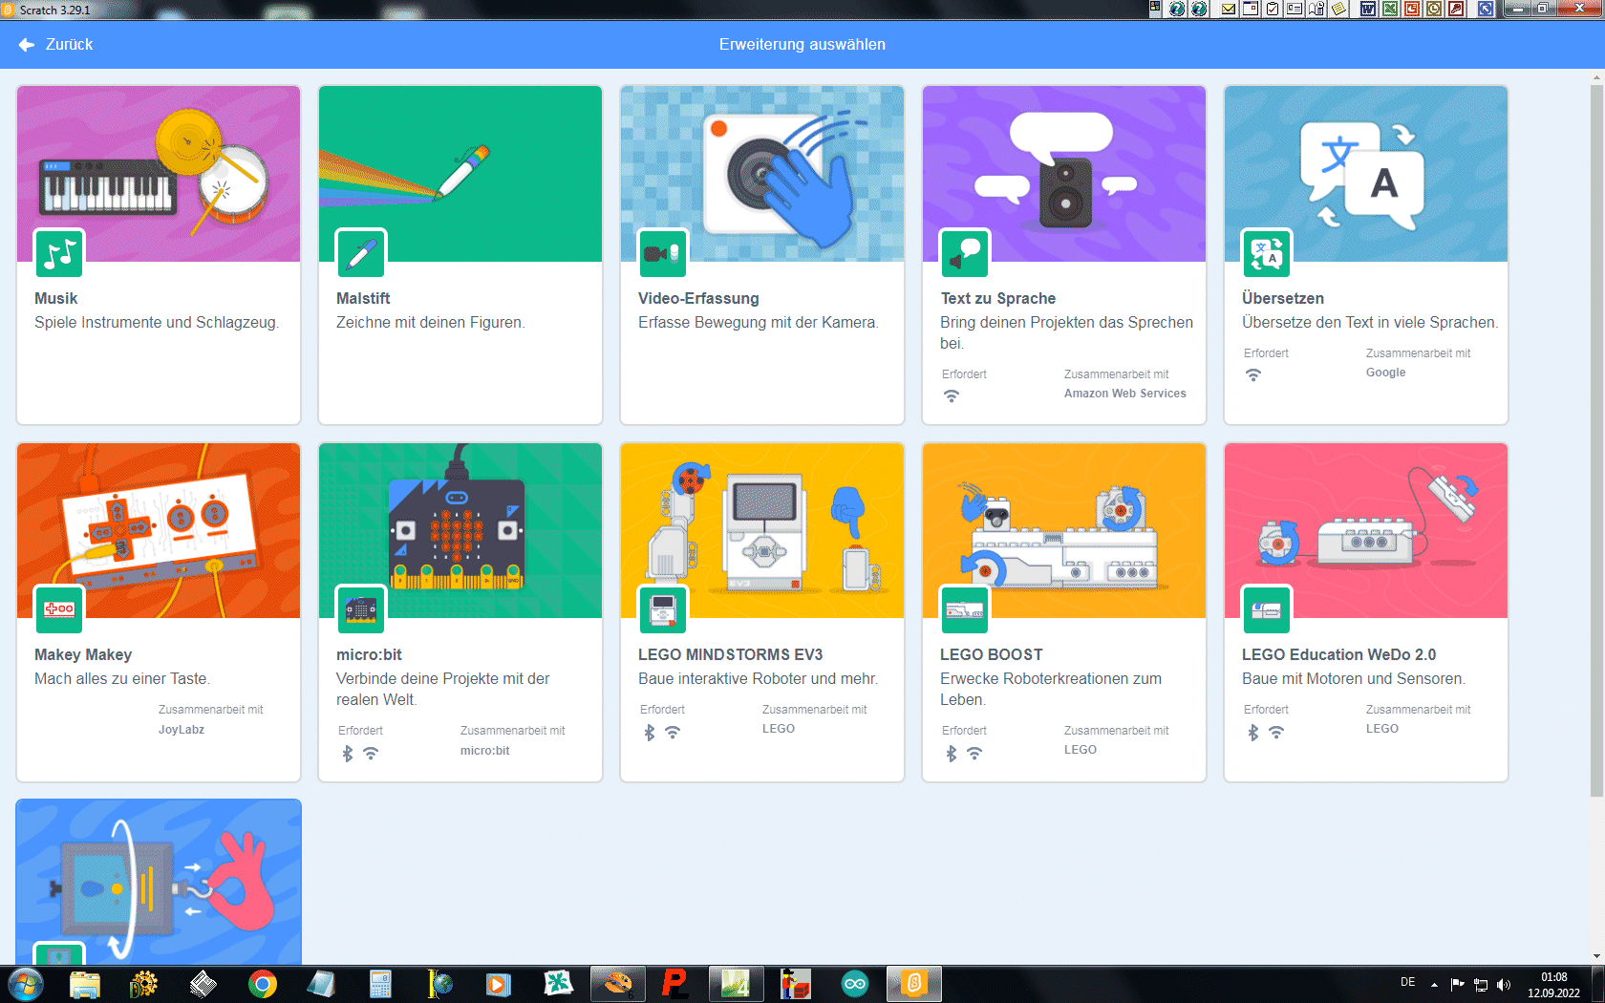Click the micro:bit title text

(x=369, y=654)
